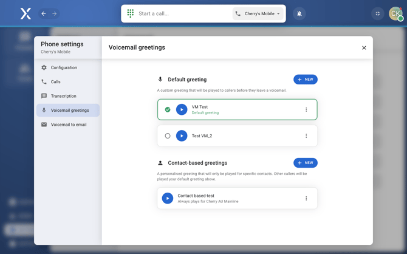Add new default greeting

305,80
